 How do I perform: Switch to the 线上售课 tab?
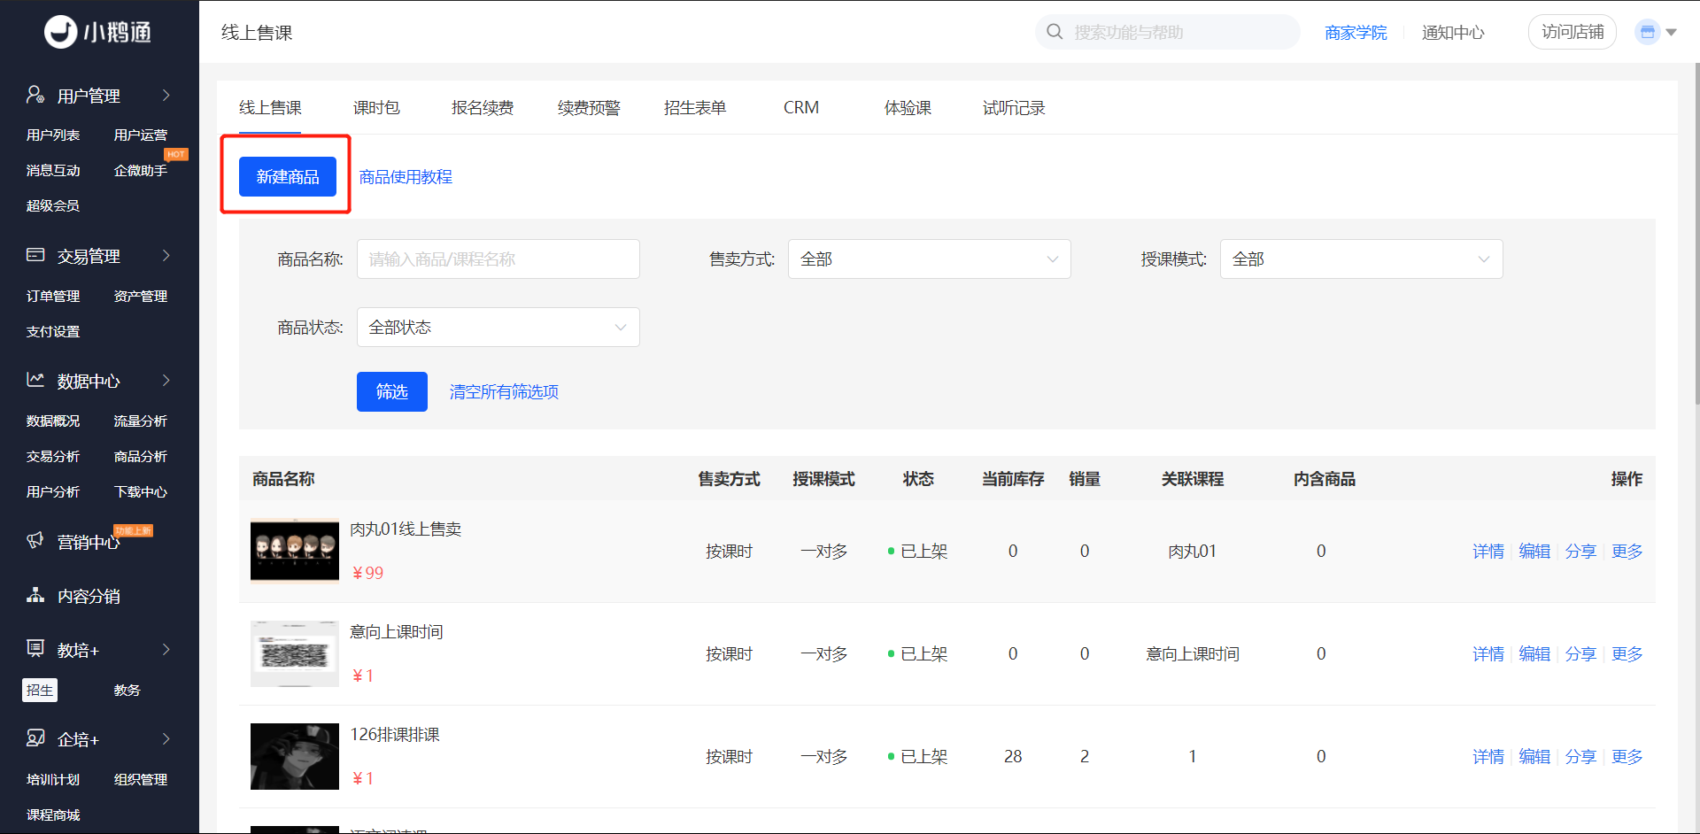[270, 107]
